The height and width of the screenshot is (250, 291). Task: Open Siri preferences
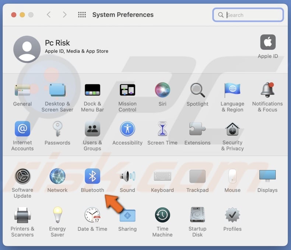click(x=162, y=90)
